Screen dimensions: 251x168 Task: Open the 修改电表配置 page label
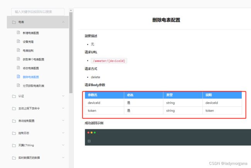coord(31,68)
